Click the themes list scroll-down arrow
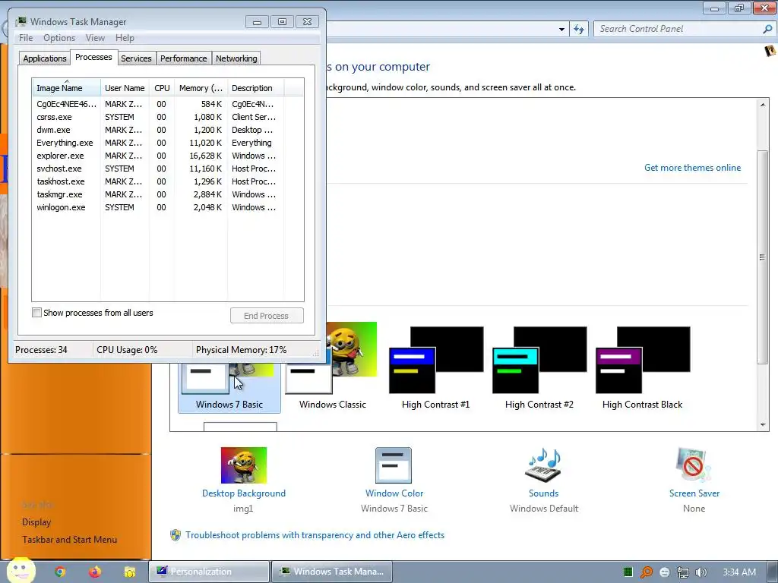Viewport: 778px width, 583px height. (763, 425)
